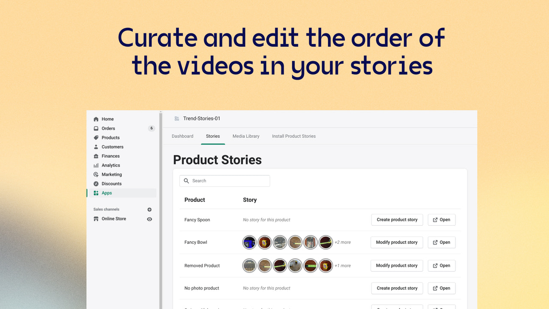
Task: Select the Apps grid icon
Action: tap(97, 193)
